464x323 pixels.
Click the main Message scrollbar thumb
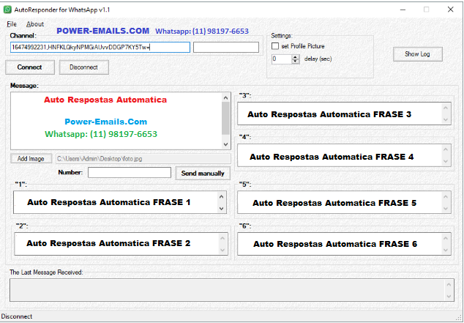point(226,119)
